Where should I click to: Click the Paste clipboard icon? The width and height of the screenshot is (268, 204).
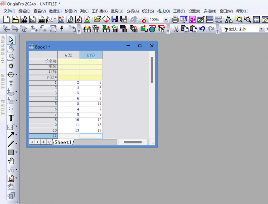[x=194, y=29]
